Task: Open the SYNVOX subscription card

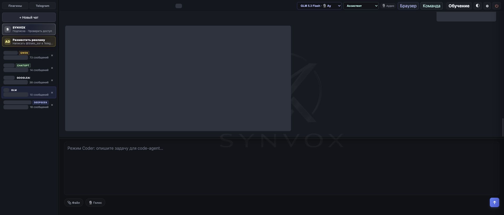Action: [29, 29]
